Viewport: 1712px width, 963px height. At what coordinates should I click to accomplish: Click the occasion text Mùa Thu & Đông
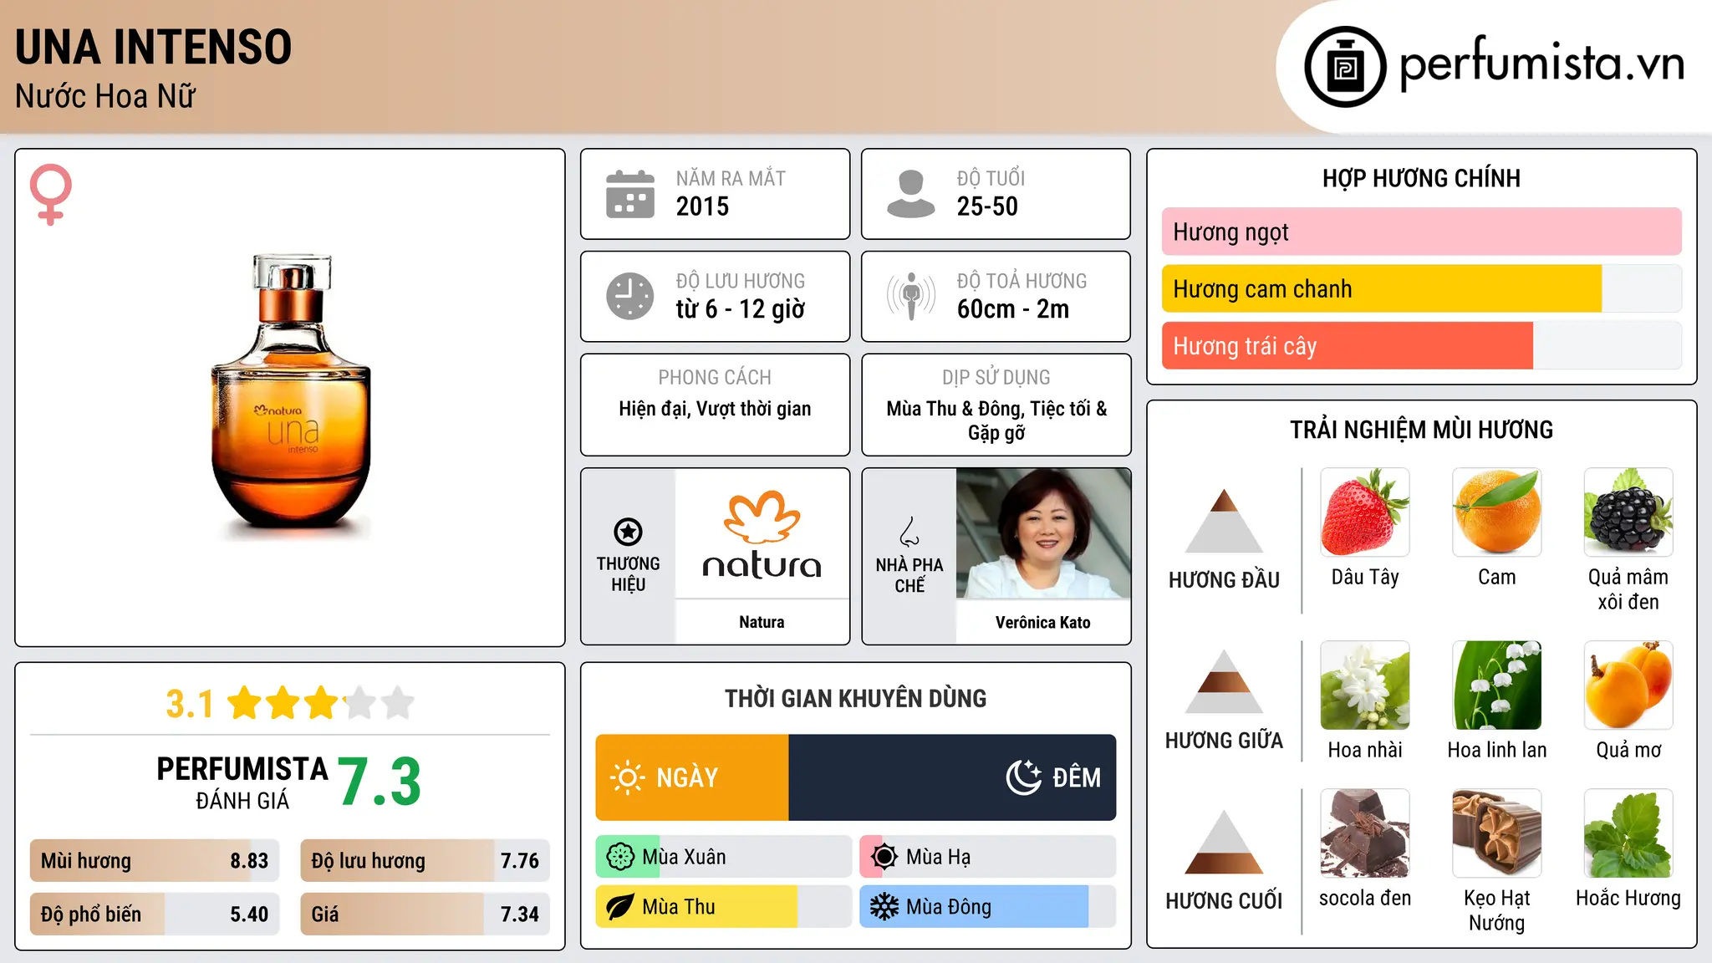click(955, 409)
